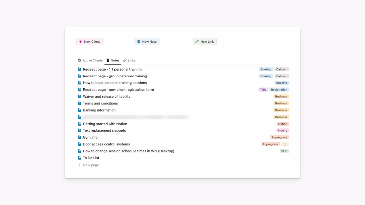The height and width of the screenshot is (205, 365).
Task: Open the Waiver and release of liability page
Action: (107, 97)
